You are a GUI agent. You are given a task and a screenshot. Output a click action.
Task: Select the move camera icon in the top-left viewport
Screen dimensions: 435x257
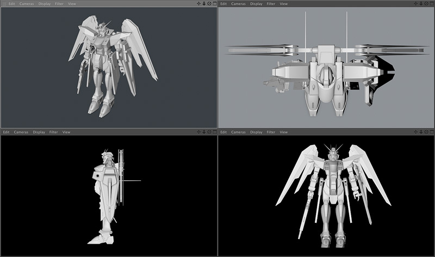click(x=198, y=4)
